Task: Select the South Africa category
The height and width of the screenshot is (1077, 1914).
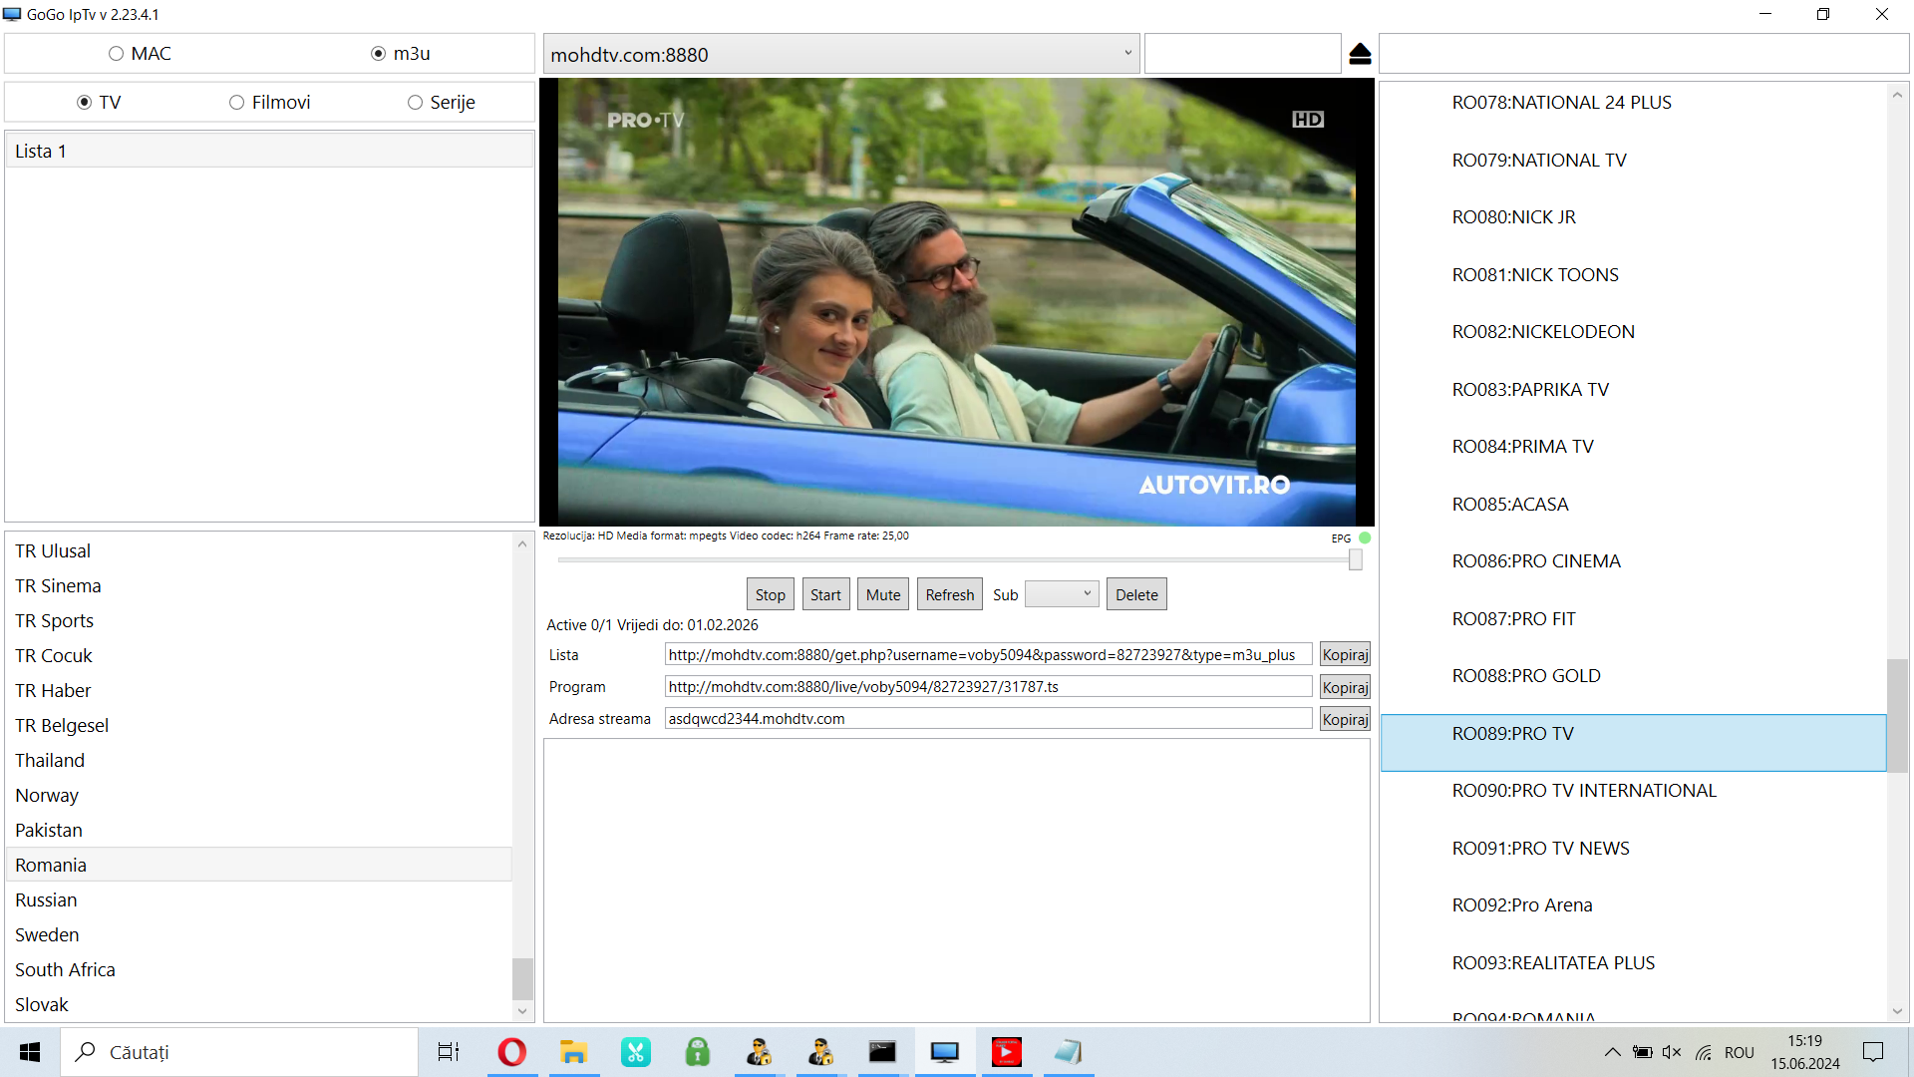Action: pos(259,969)
